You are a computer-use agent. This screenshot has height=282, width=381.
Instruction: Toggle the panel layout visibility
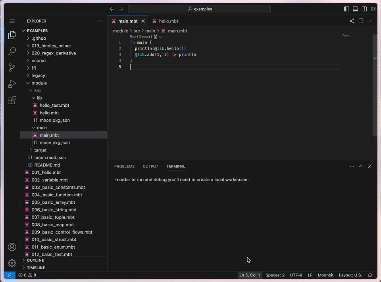coord(356,8)
